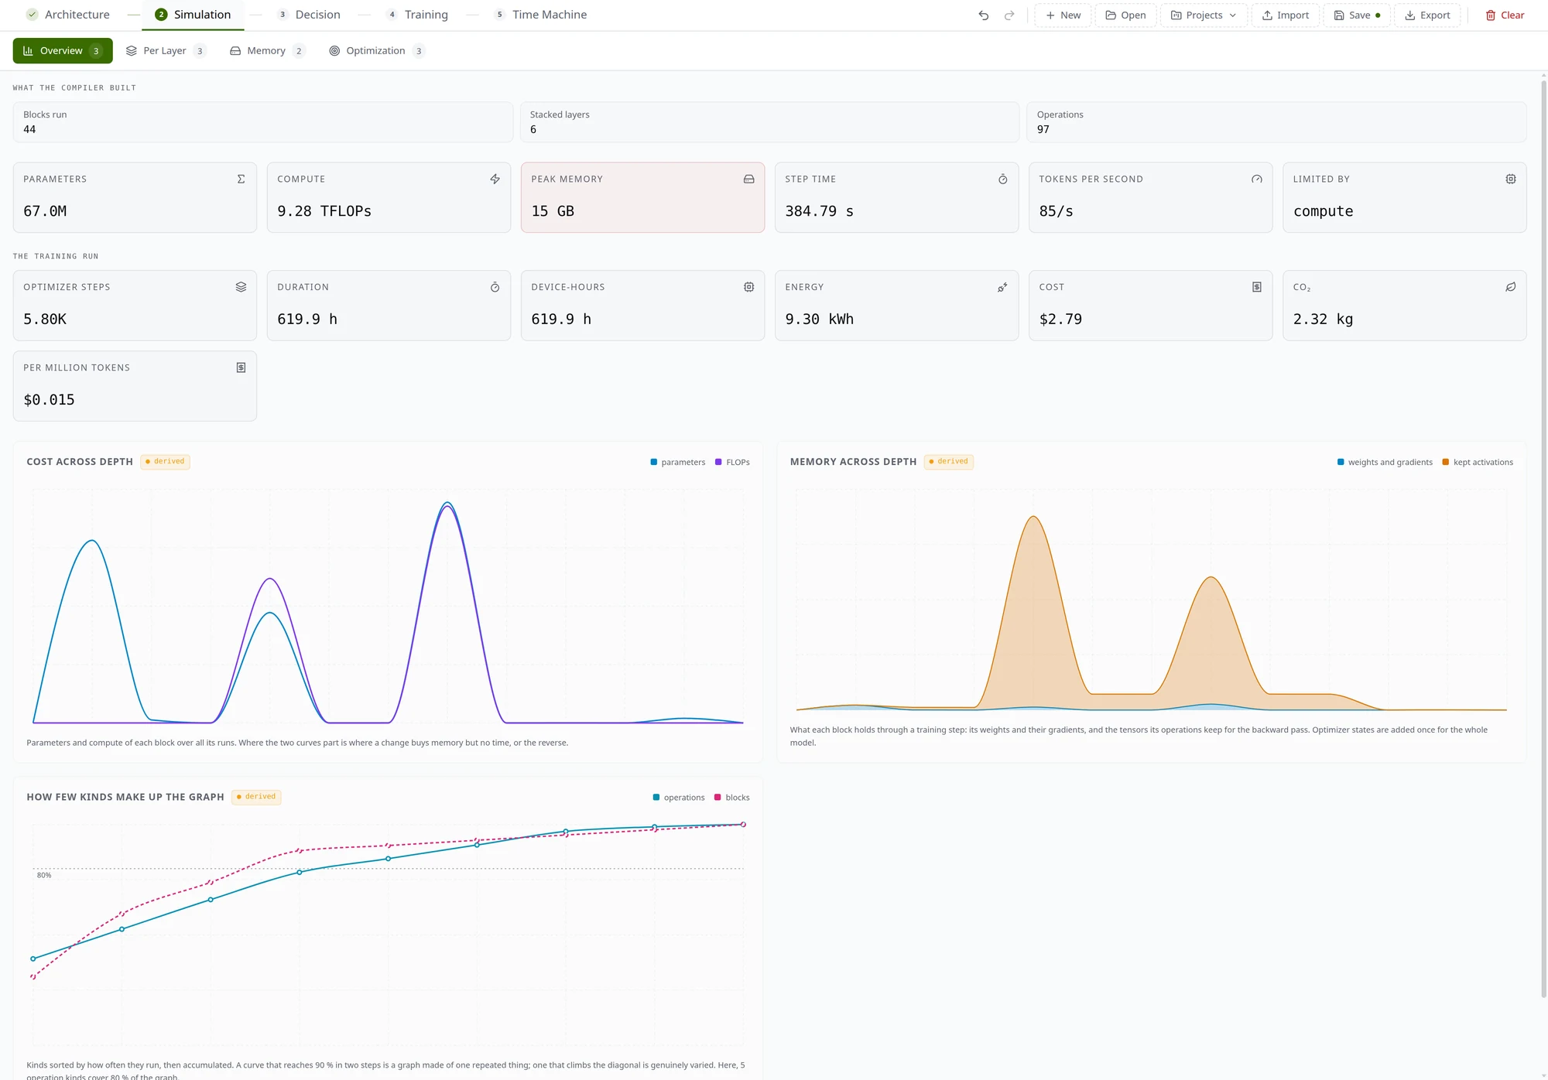1548x1080 pixels.
Task: Click the red Clear button
Action: [x=1505, y=15]
